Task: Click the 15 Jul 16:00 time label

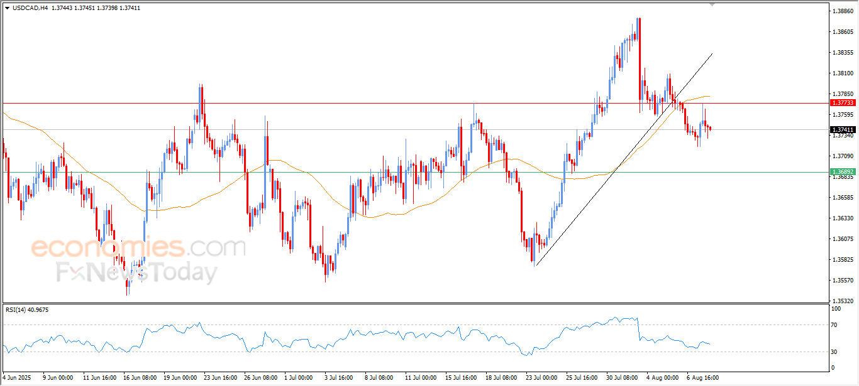Action: click(x=462, y=378)
